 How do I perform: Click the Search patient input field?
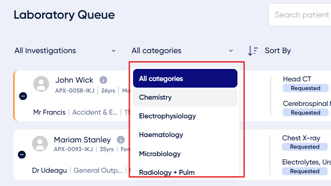[300, 15]
